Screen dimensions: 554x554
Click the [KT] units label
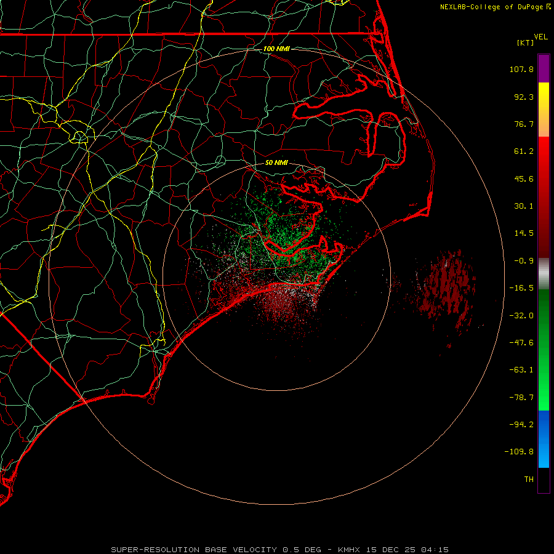pos(525,42)
